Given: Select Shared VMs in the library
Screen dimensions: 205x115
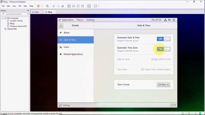Looking at the screenshot, I should pyautogui.click(x=12, y=29).
